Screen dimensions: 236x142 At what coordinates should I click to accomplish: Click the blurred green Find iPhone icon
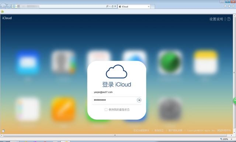tap(170, 62)
